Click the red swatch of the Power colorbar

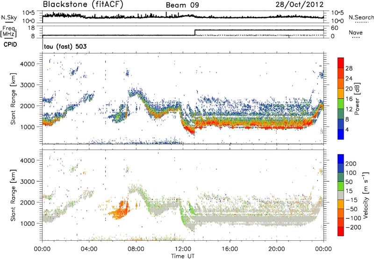pyautogui.click(x=341, y=63)
